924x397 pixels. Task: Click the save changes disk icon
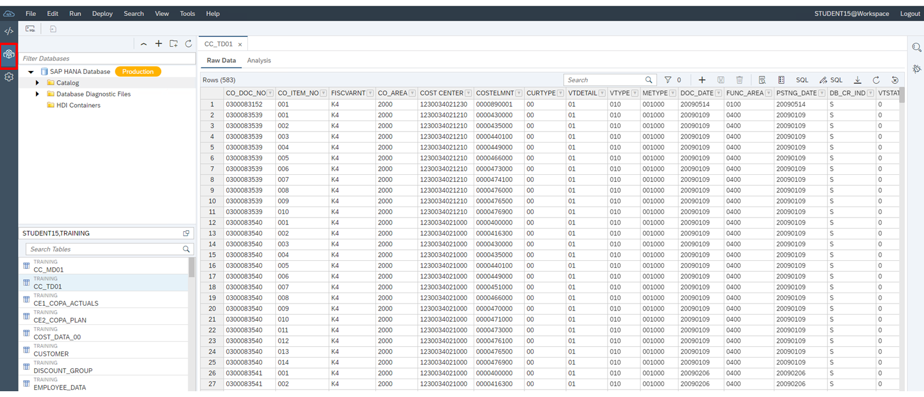[x=721, y=80]
